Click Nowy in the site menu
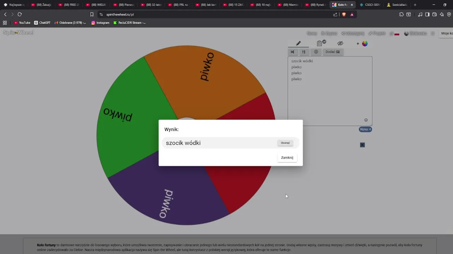453x254 pixels. click(x=312, y=34)
